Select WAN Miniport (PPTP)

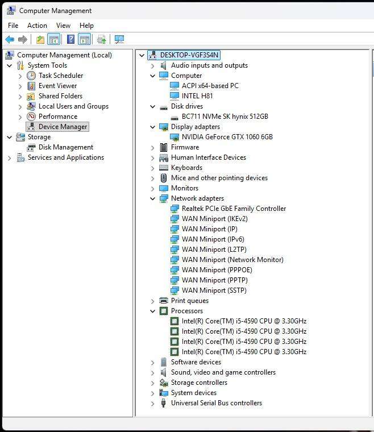(x=214, y=280)
